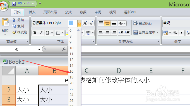
Task: Toggle Bold formatting
Action: pyautogui.click(x=35, y=33)
